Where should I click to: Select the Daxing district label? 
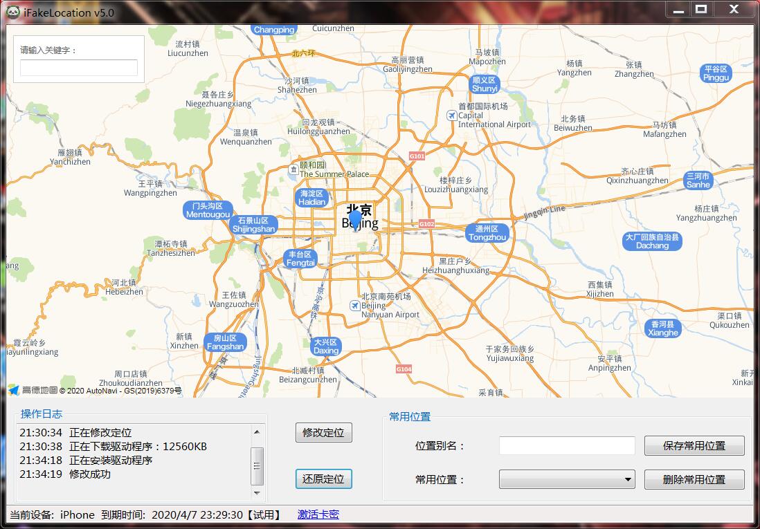pos(326,346)
